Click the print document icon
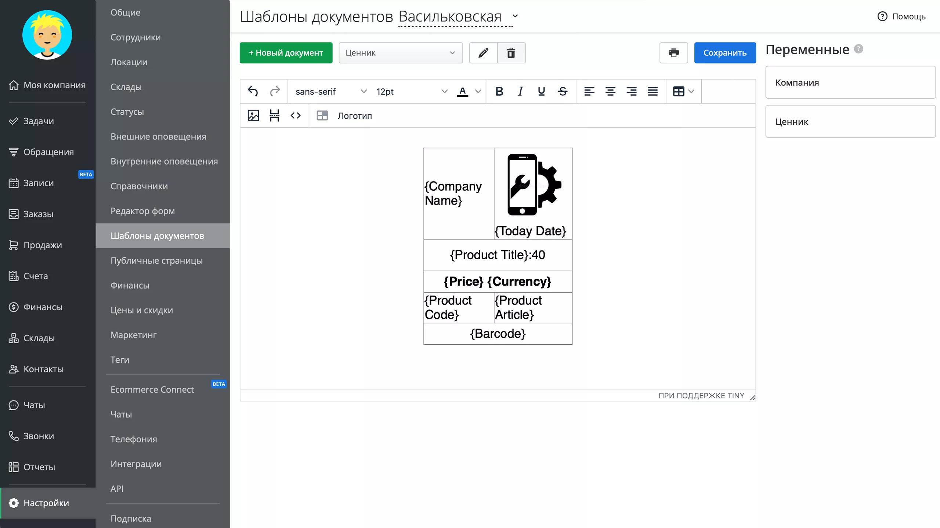The image size is (940, 528). (x=673, y=53)
